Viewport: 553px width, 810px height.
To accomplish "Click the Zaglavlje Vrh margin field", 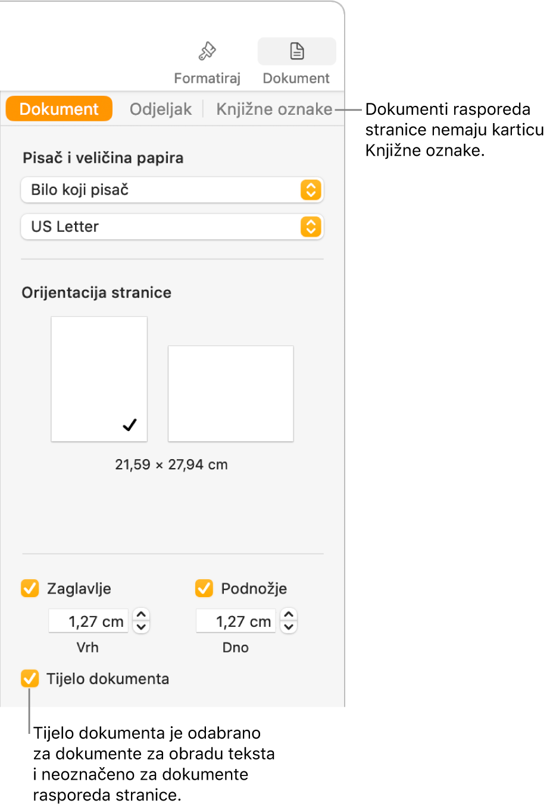I will (89, 621).
